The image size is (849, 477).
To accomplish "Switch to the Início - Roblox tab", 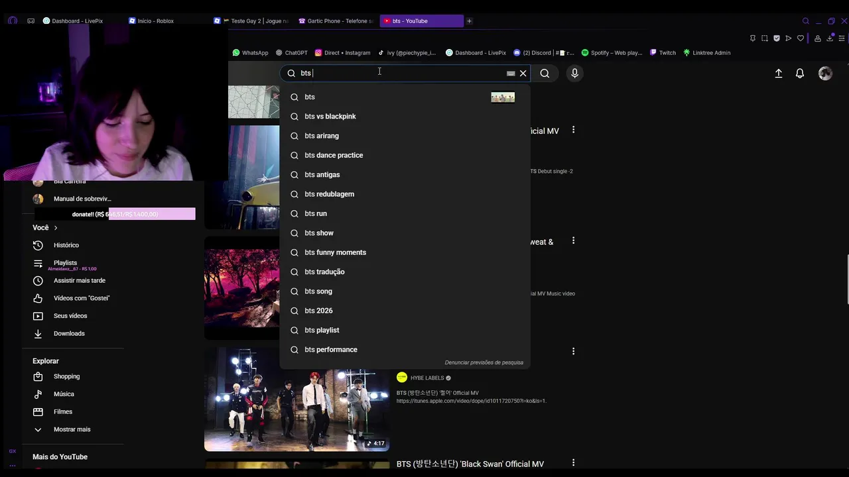I will point(156,21).
